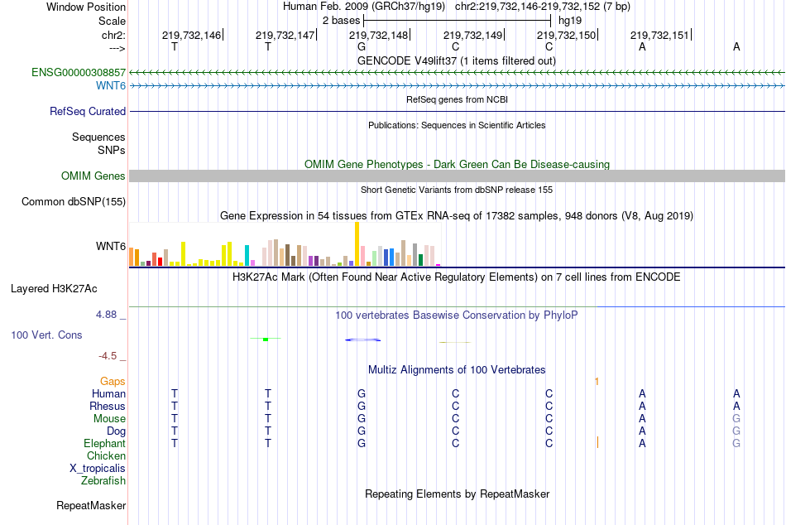Click the OMIM Gene Phenotypes track title

tap(458, 165)
